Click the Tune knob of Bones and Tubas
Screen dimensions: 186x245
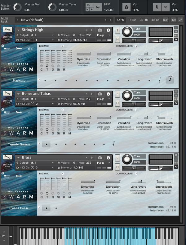click(x=127, y=95)
